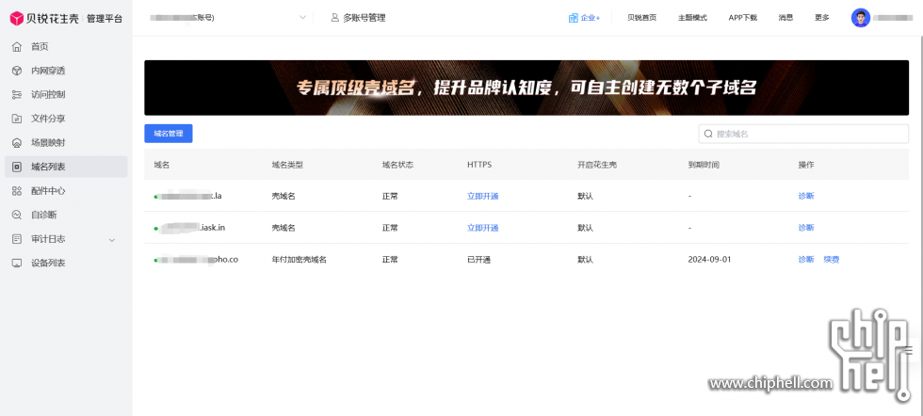Click the blue 域名管理 button
The width and height of the screenshot is (923, 416).
point(169,134)
